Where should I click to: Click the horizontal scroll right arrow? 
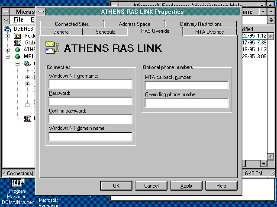point(264,164)
